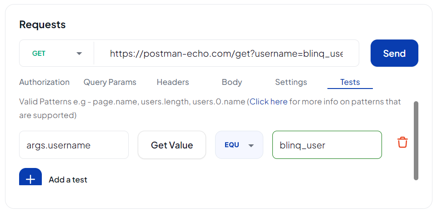Show the Settings tab
The height and width of the screenshot is (212, 437).
pyautogui.click(x=291, y=82)
